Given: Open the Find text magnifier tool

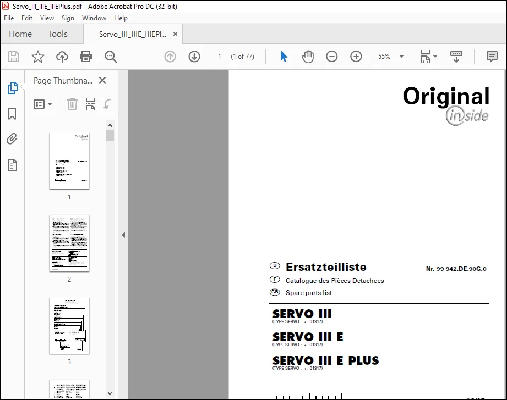Looking at the screenshot, I should (111, 57).
